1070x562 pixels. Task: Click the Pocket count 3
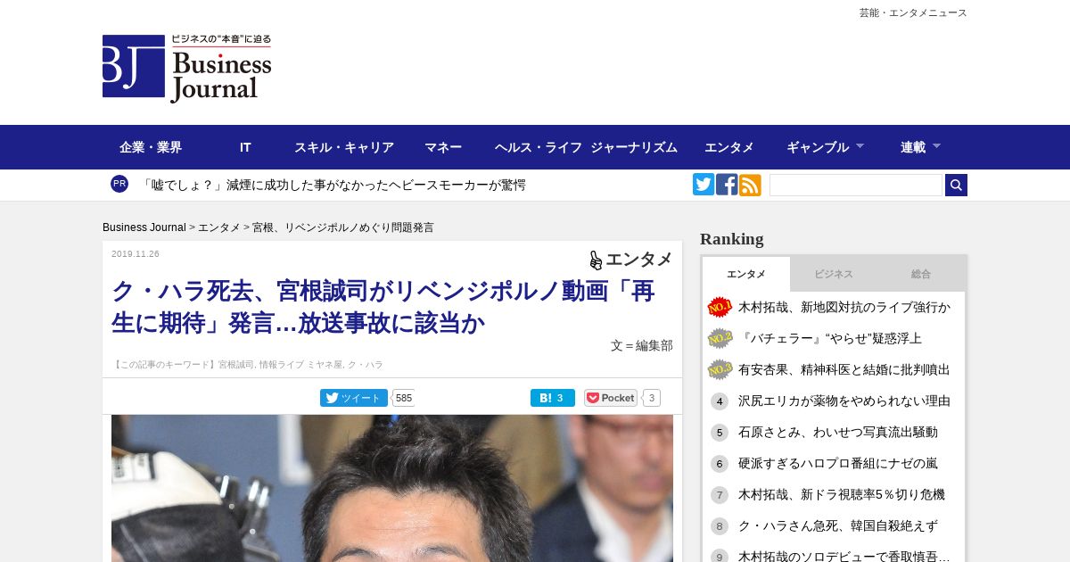651,398
